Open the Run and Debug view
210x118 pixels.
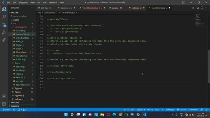(4, 32)
